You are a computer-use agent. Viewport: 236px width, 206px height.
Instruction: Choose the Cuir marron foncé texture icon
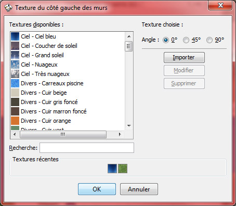pyautogui.click(x=15, y=111)
